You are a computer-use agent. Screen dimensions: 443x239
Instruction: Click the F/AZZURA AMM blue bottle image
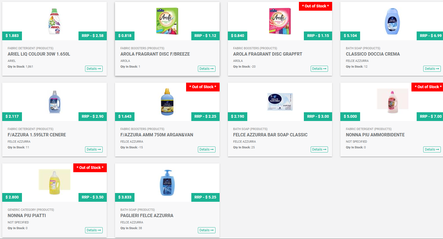pyautogui.click(x=167, y=102)
